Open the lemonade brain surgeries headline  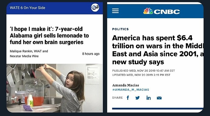49,36
